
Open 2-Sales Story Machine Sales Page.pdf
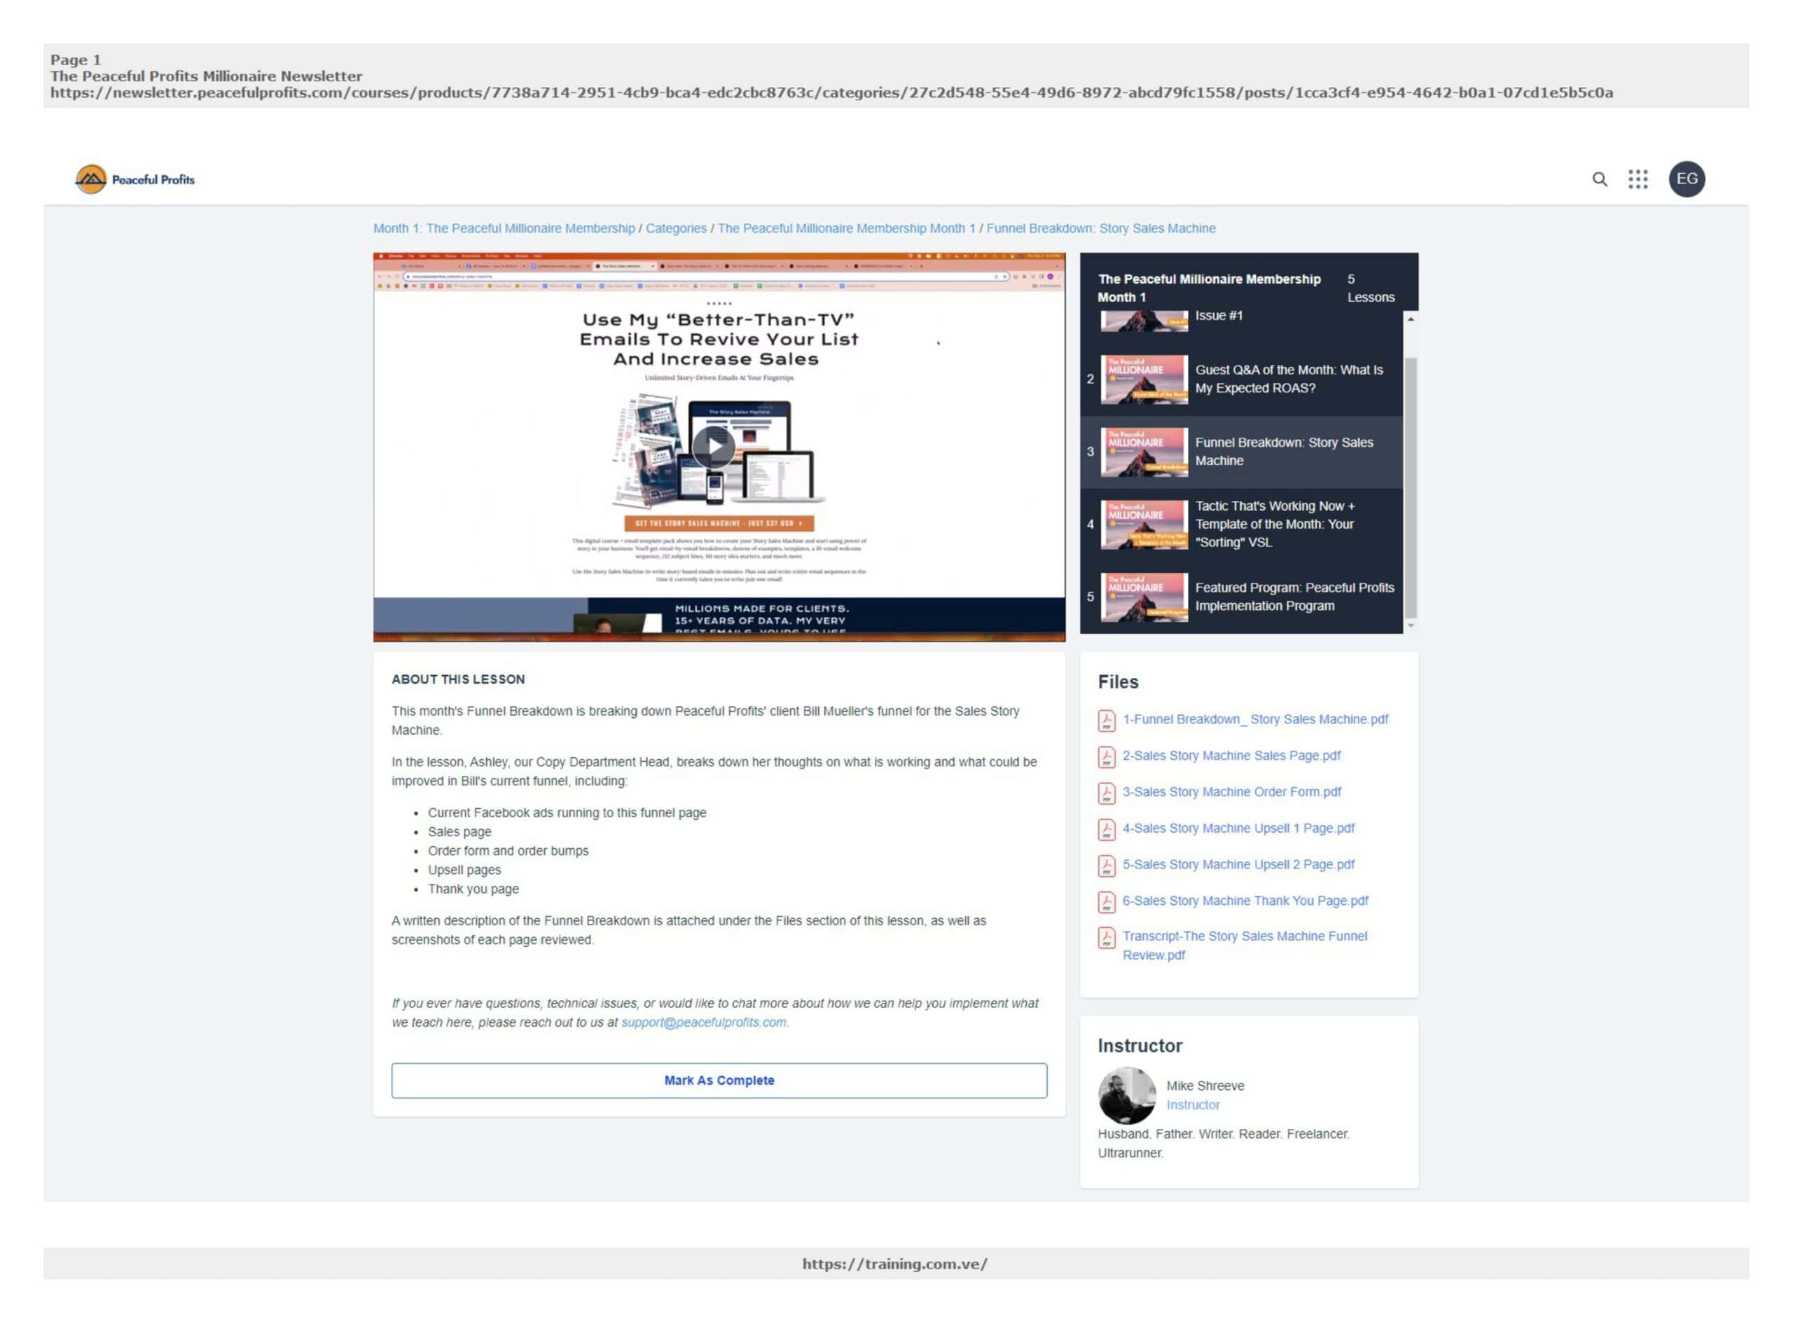coord(1233,756)
